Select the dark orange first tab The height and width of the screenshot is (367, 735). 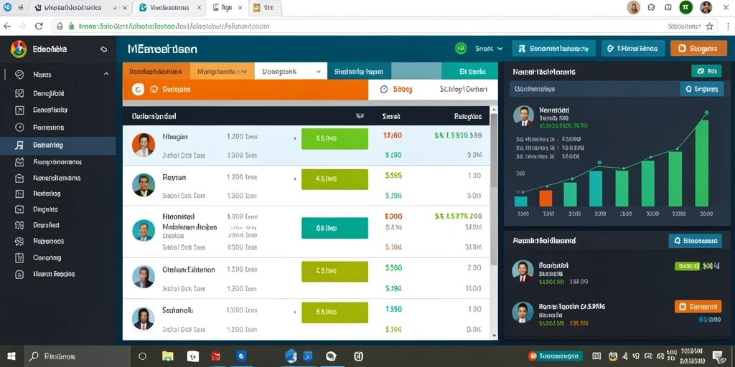156,72
